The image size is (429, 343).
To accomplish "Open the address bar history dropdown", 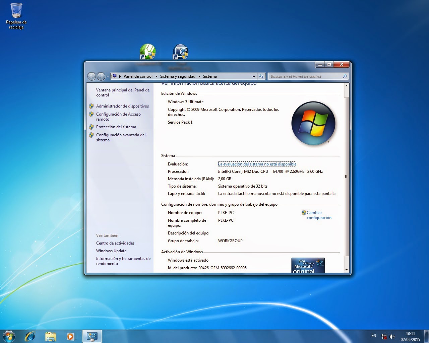I will coord(254,76).
